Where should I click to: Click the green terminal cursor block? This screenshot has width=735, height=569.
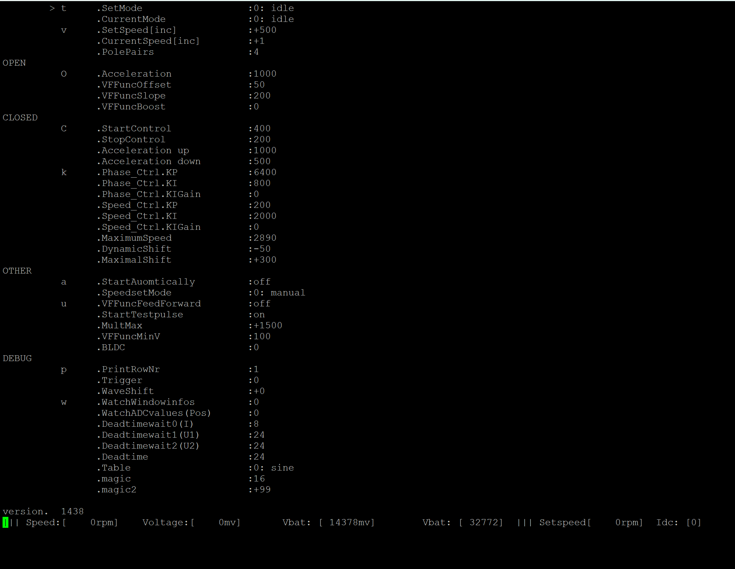coord(5,522)
